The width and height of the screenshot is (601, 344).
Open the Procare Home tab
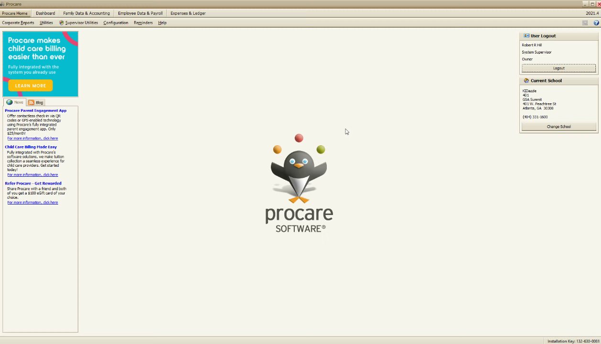click(x=15, y=13)
